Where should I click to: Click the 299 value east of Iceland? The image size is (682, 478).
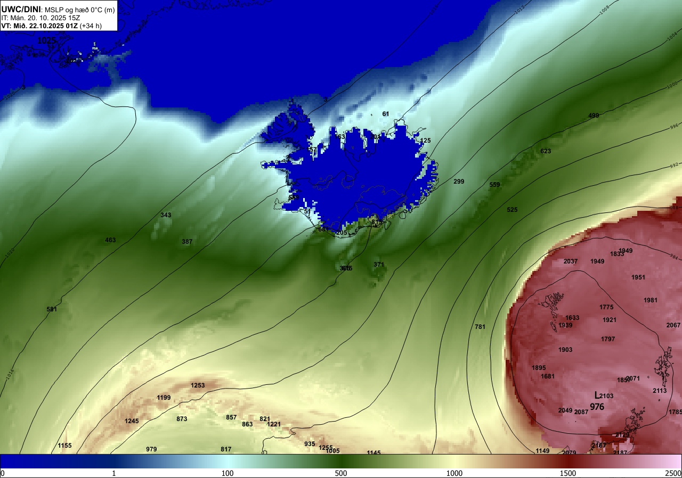click(x=459, y=182)
